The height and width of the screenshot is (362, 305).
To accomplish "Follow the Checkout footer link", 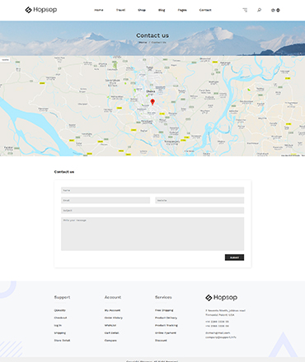I will tap(60, 318).
